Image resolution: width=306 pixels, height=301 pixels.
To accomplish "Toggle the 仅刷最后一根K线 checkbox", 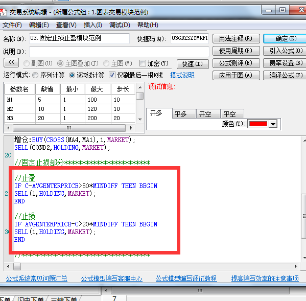I will click(x=112, y=75).
